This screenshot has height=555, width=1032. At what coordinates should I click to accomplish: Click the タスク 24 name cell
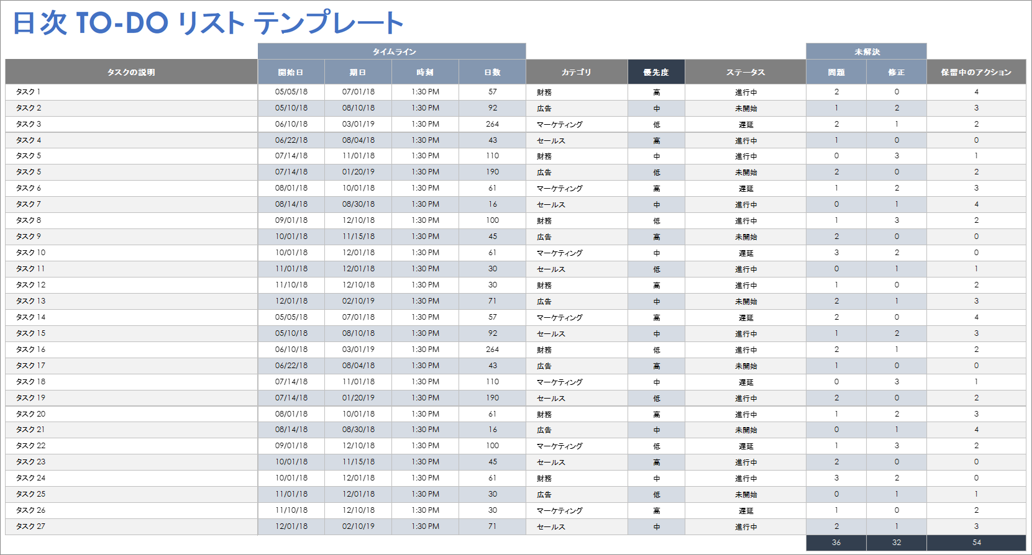(x=131, y=478)
